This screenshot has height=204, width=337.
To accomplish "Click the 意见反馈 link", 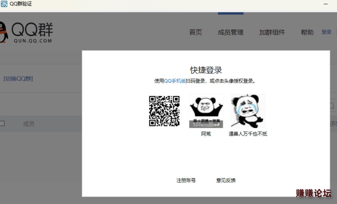I will coord(226,180).
